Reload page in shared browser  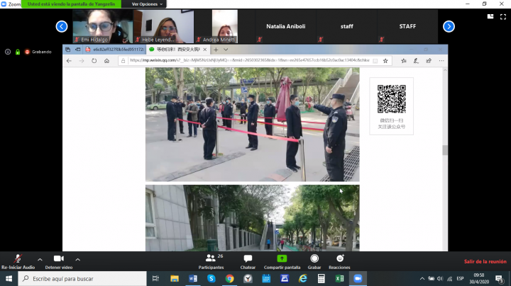94,61
